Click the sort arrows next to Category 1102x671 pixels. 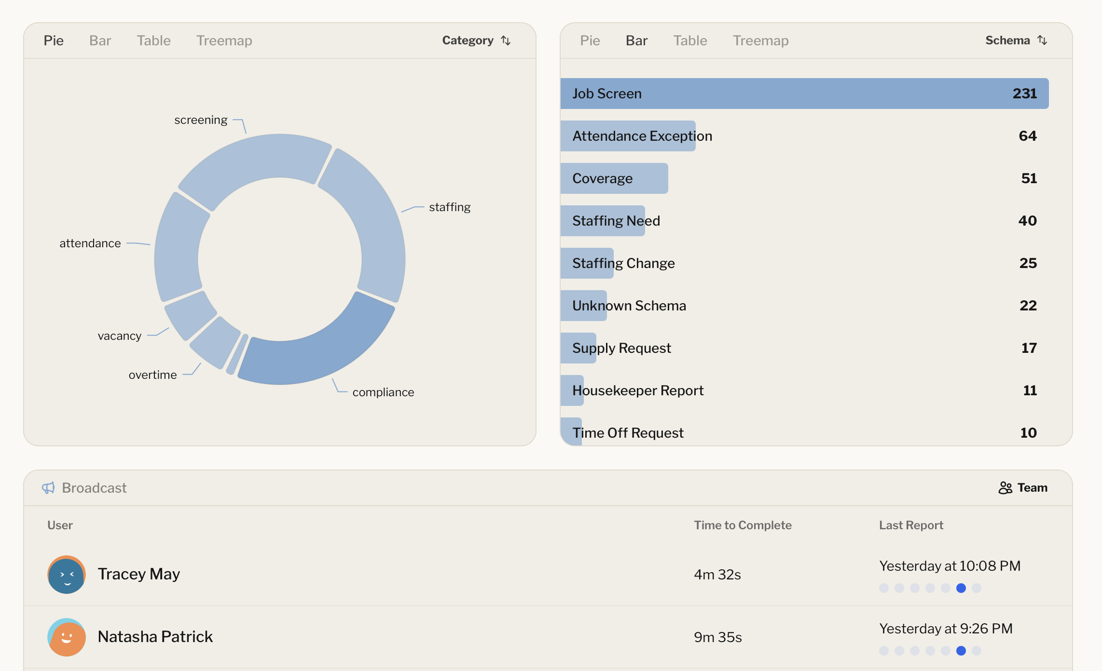pos(505,40)
